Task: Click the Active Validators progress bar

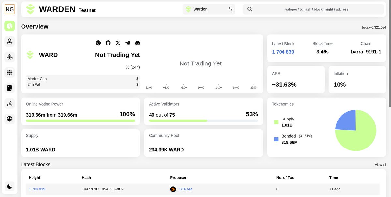Action: [x=203, y=120]
